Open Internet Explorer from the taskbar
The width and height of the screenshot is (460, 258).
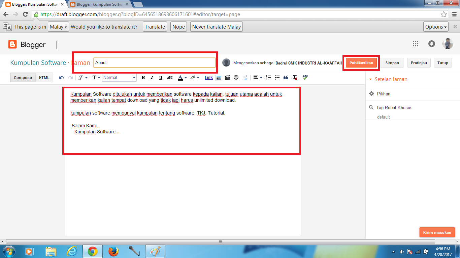coord(72,251)
